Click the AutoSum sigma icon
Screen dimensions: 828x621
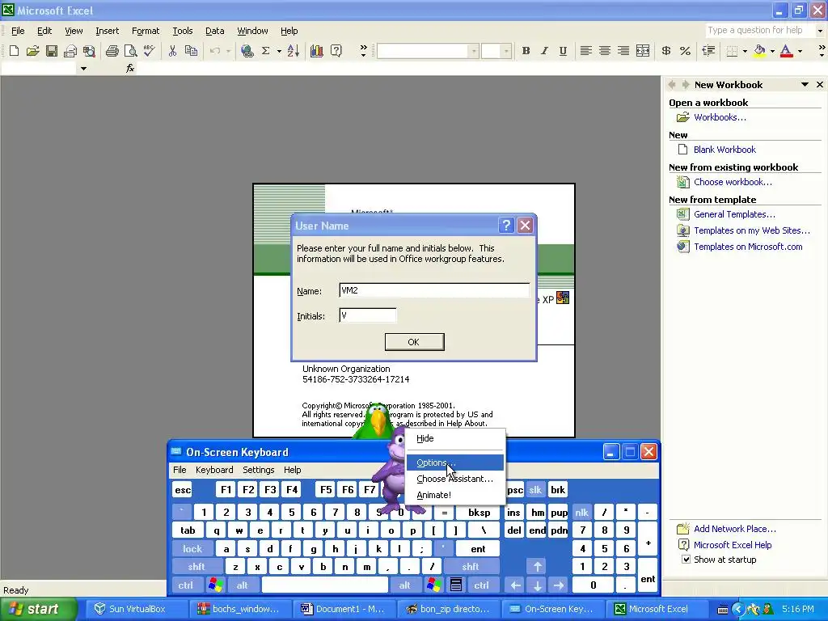[x=265, y=51]
